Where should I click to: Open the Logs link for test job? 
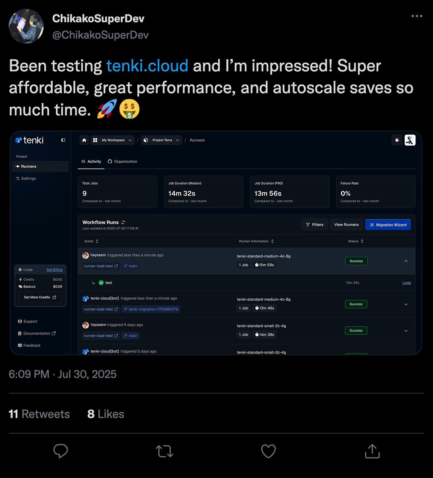pos(406,283)
